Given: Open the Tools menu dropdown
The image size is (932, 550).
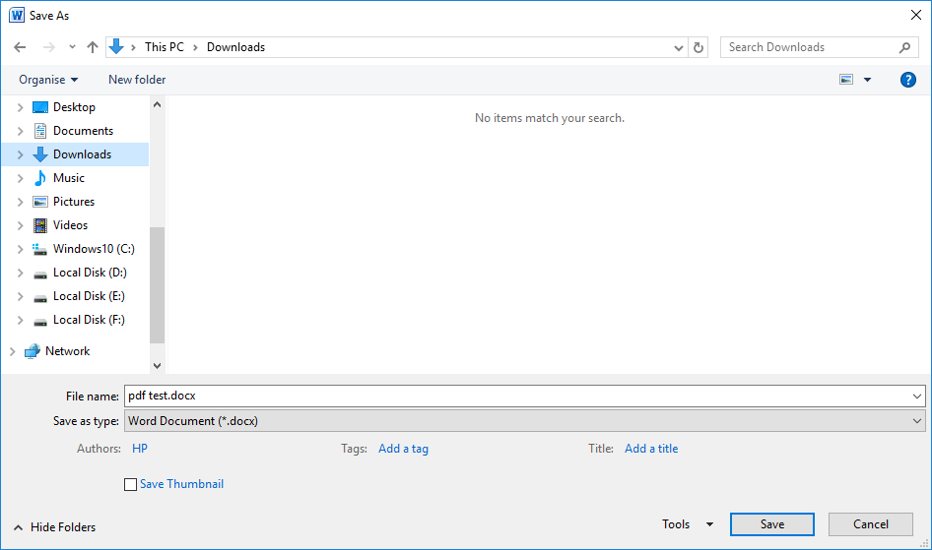Looking at the screenshot, I should [x=688, y=524].
